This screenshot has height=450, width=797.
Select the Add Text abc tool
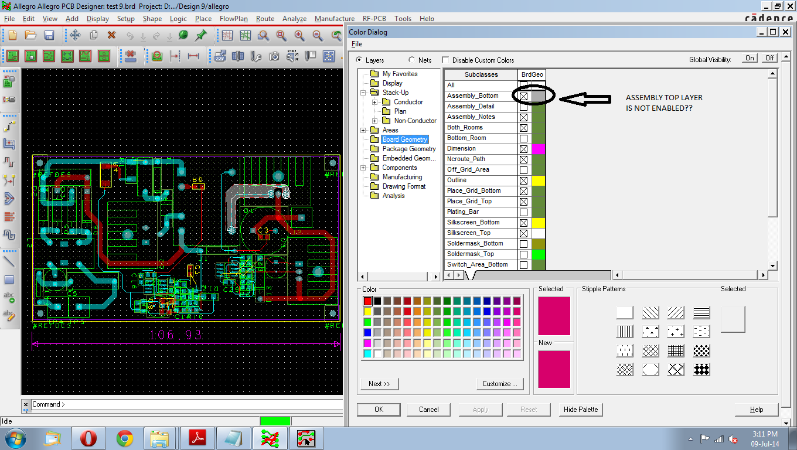tap(9, 297)
